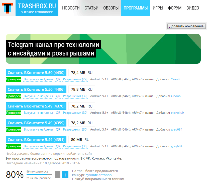Open the НОВОСТИ menu section
Viewport: 214px width, 185px height.
tap(71, 8)
